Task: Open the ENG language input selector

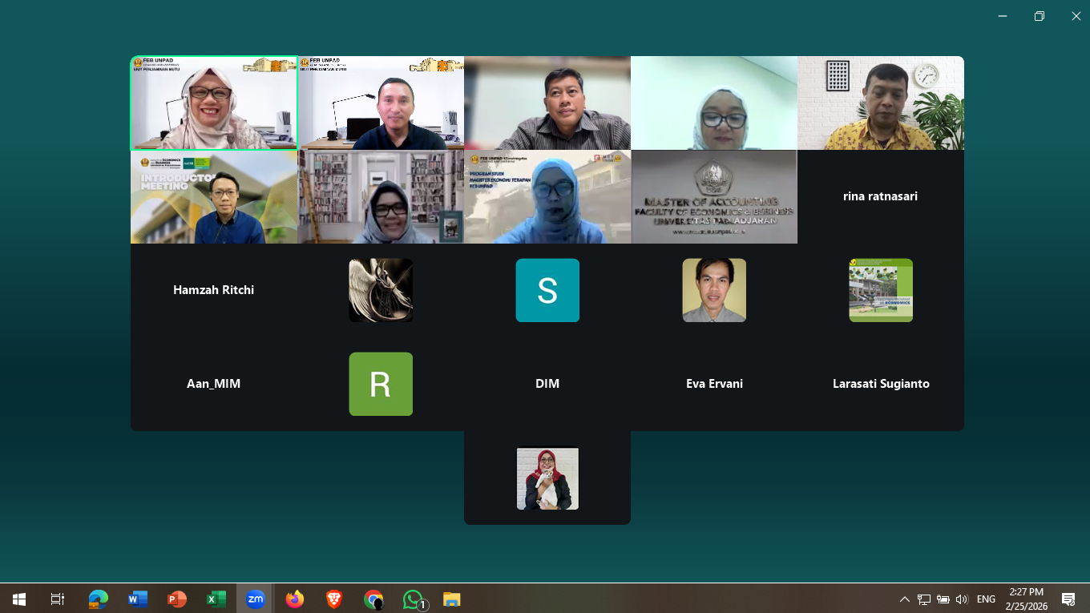Action: tap(986, 599)
